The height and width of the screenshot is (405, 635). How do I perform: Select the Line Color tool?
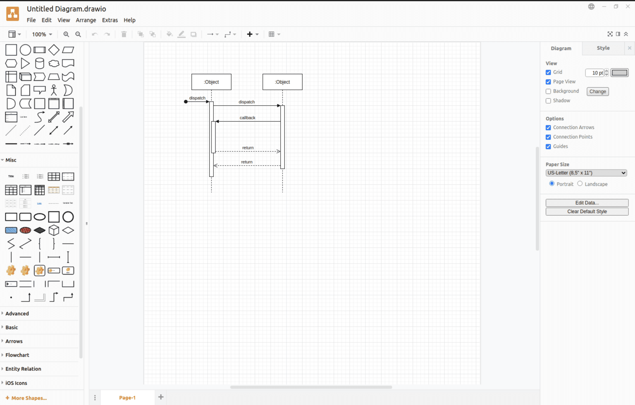[x=181, y=34]
